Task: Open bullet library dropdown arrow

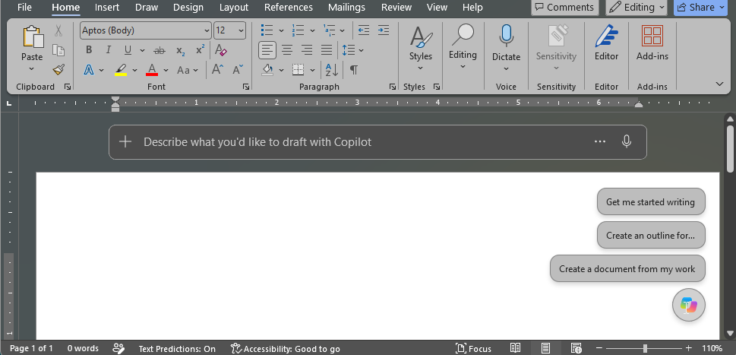Action: (x=281, y=31)
